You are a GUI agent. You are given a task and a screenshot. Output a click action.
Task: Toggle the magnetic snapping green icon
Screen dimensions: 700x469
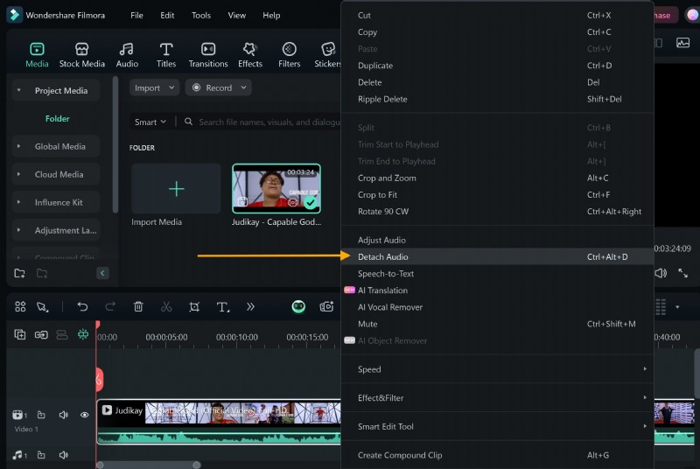pos(83,334)
